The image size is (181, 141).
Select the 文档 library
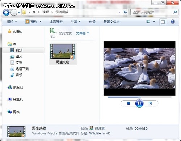19,63
